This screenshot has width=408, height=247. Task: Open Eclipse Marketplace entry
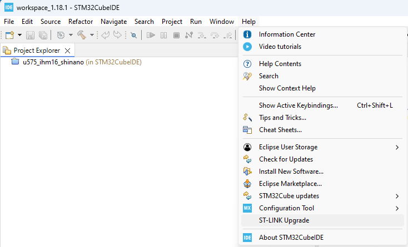point(322,184)
